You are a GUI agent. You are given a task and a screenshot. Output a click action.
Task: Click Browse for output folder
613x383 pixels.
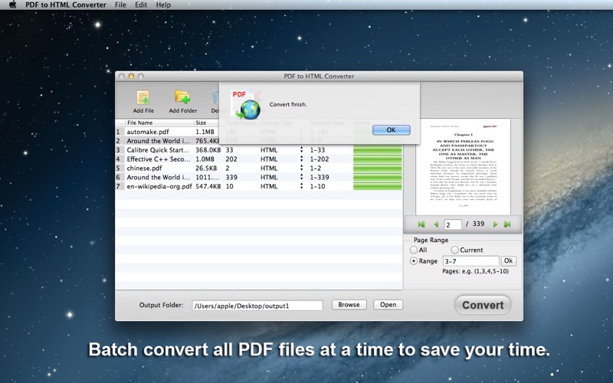pyautogui.click(x=349, y=305)
